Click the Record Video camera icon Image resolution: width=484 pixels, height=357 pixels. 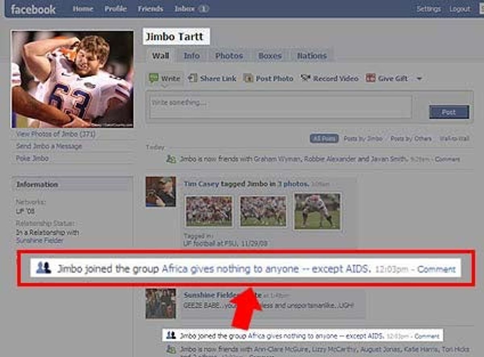click(306, 78)
